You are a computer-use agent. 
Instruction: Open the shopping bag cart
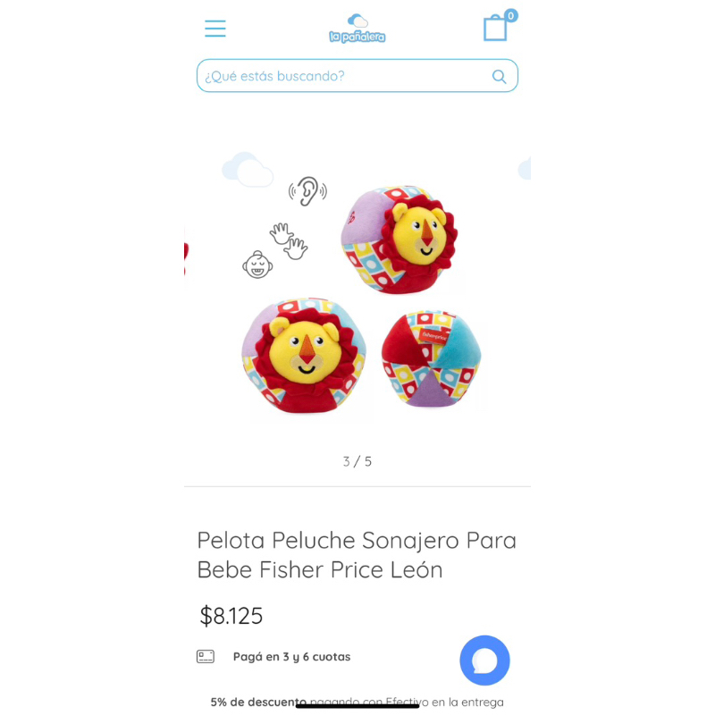(x=495, y=29)
